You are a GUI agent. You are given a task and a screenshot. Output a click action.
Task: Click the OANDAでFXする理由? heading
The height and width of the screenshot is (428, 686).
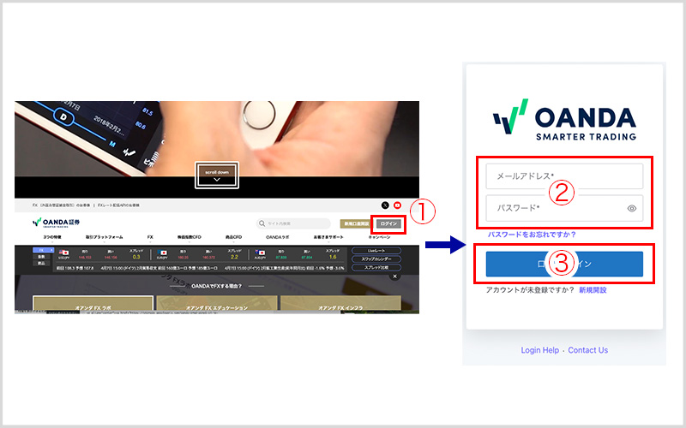(217, 286)
